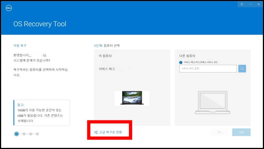Click into the 서비스 태그 입력 field

pyautogui.click(x=208, y=69)
